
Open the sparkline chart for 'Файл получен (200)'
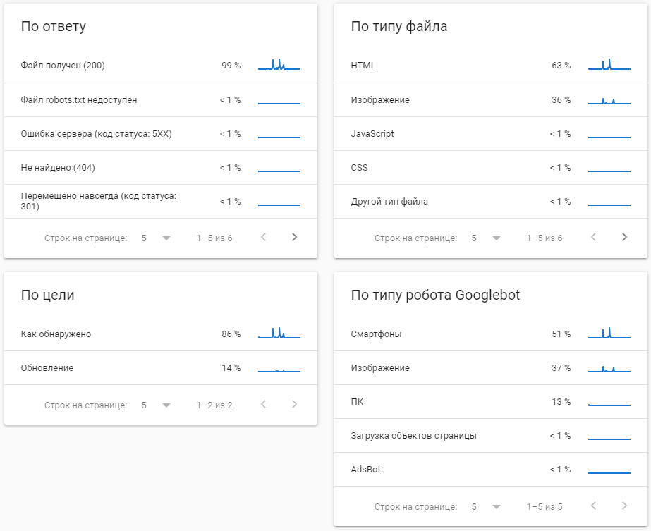click(x=279, y=66)
